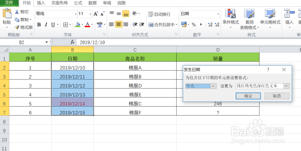This screenshot has height=151, width=301.
Task: Toggle italic formatting
Action: (x=46, y=25)
